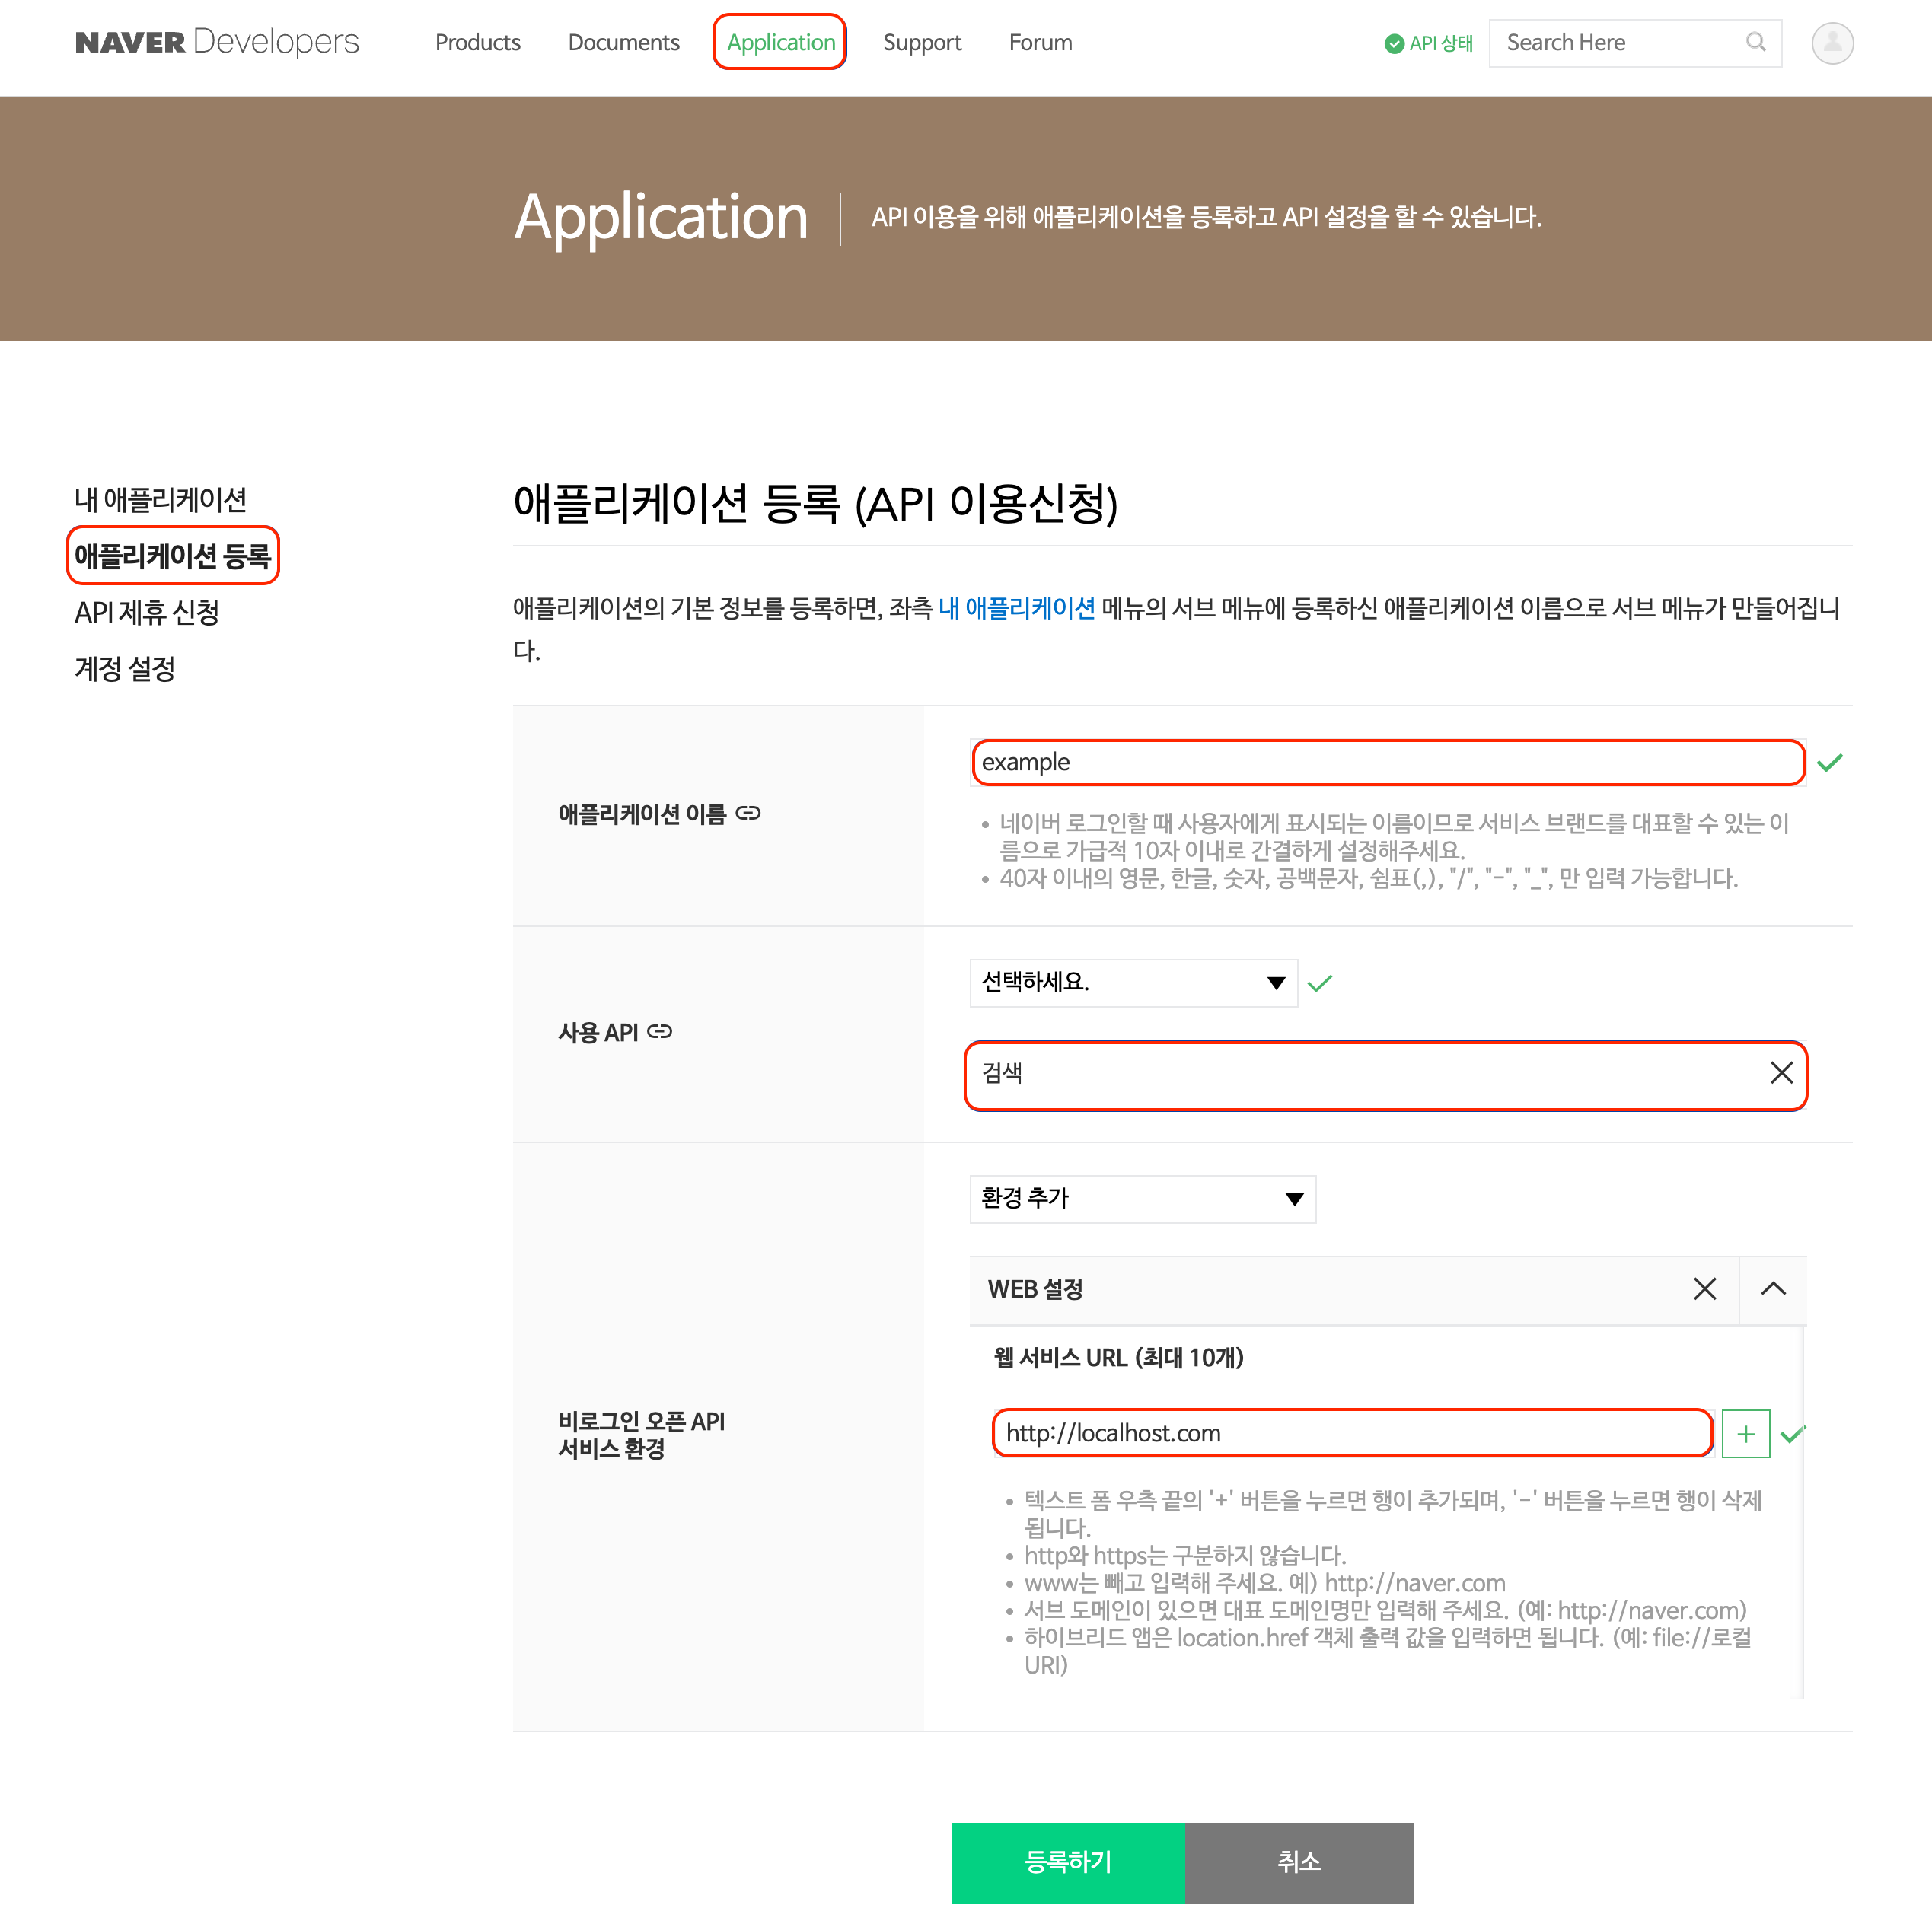The width and height of the screenshot is (1932, 1927).
Task: Click link icon next to 사용 API
Action: 660,1031
